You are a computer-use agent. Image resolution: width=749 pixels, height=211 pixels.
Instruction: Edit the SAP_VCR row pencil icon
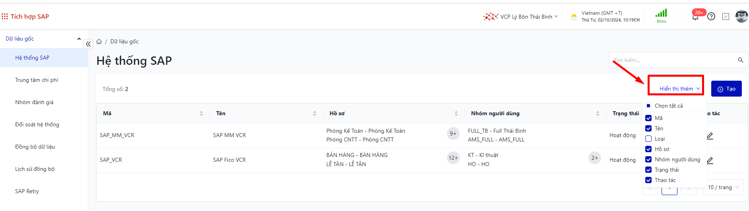[x=710, y=160]
